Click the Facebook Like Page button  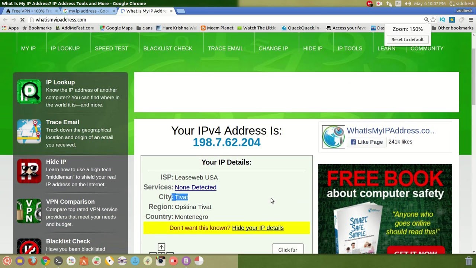click(367, 142)
